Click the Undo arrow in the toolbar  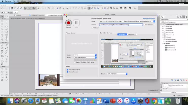(x=2, y=8)
